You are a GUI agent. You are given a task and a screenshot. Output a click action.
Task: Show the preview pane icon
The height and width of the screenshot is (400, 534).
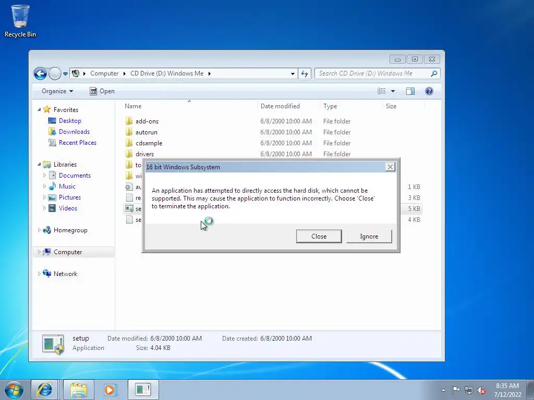click(410, 91)
